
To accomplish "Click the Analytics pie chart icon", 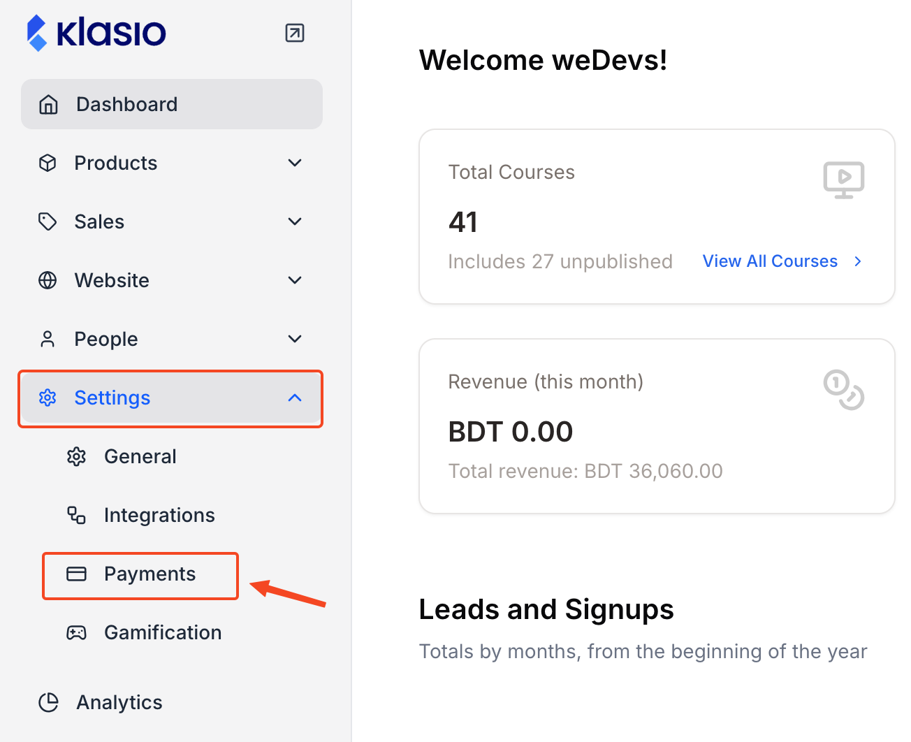I will coord(49,702).
